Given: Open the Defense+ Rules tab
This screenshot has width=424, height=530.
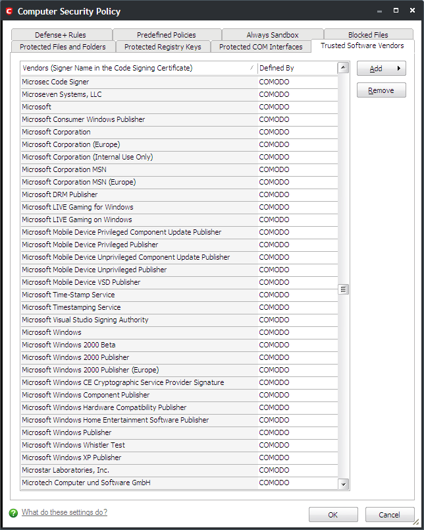Looking at the screenshot, I should (62, 35).
